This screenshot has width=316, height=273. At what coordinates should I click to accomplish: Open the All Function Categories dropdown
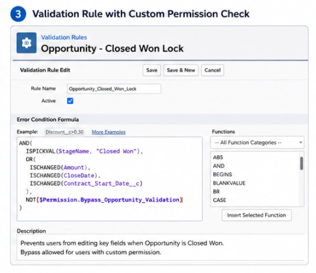[x=257, y=142]
